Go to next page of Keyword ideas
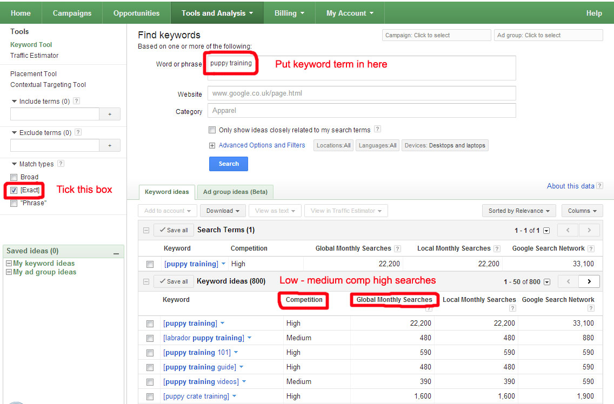614x404 pixels. [x=589, y=281]
